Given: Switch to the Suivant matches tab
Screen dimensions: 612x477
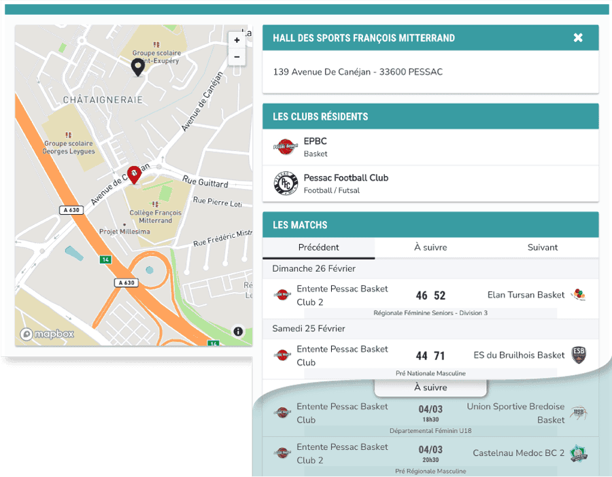Looking at the screenshot, I should (542, 247).
